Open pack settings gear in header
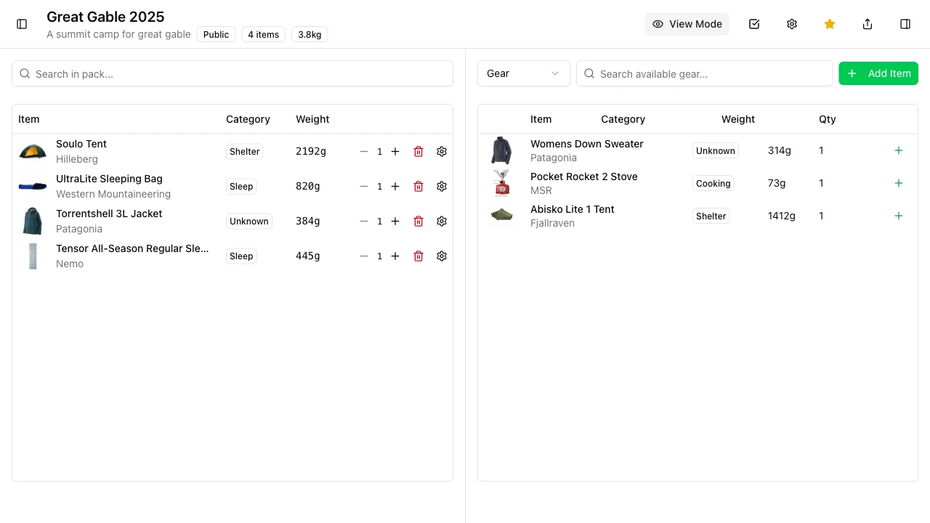The image size is (930, 523). pos(792,24)
